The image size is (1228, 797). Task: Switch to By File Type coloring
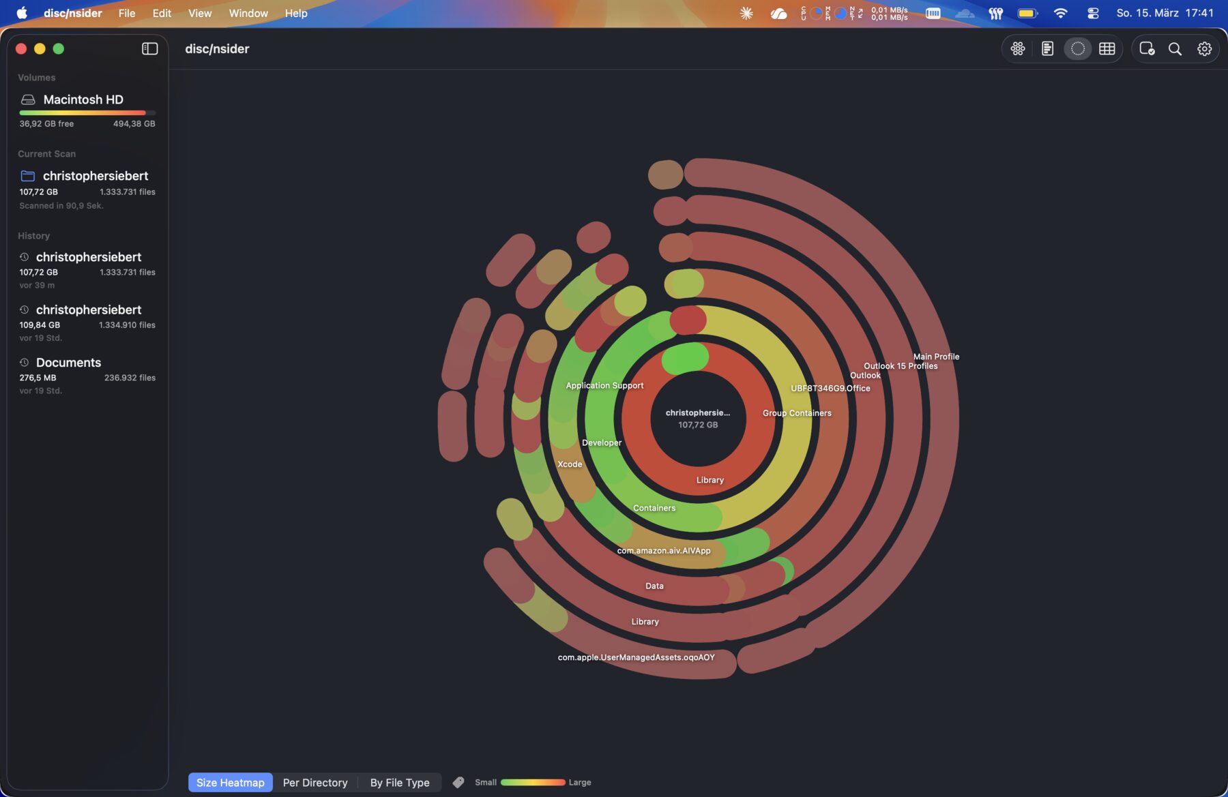click(400, 782)
